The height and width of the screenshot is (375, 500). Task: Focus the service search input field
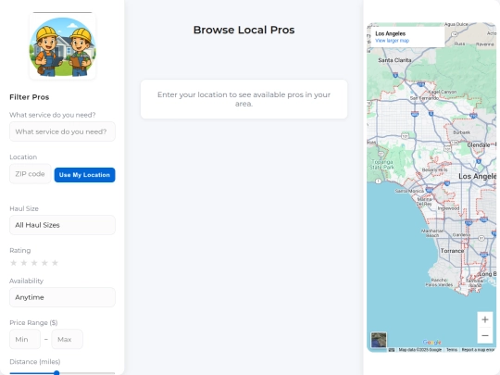coord(63,131)
